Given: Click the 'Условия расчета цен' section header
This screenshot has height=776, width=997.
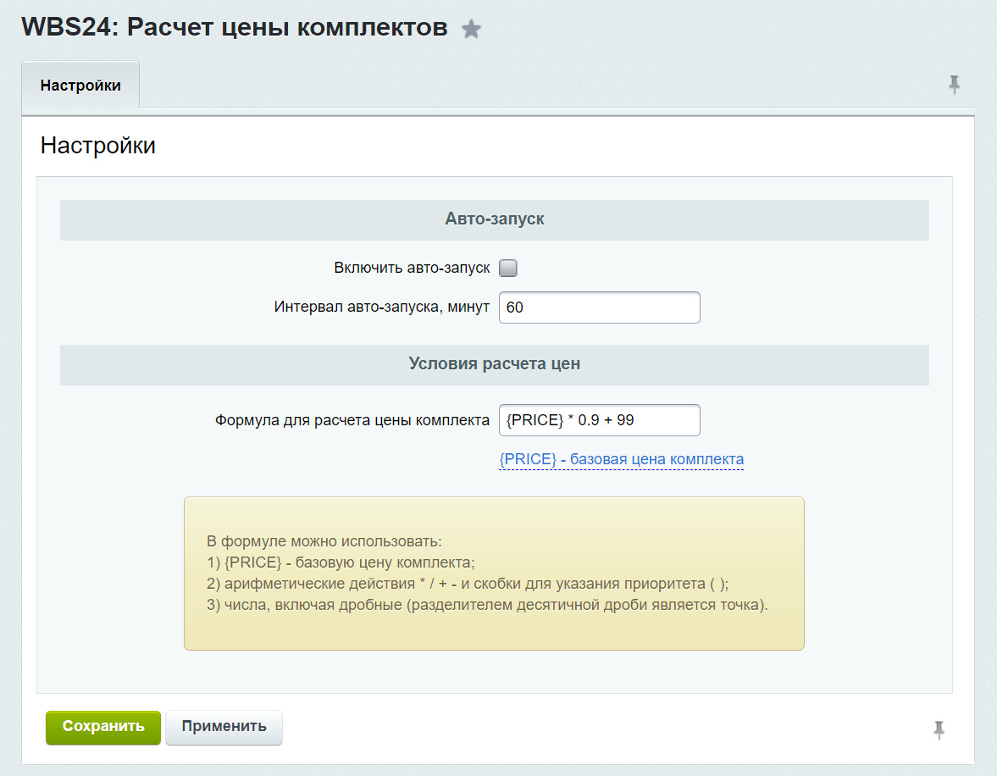Looking at the screenshot, I should pos(494,365).
